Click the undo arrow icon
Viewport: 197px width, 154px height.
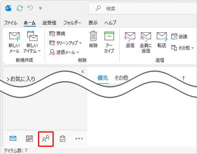30,8
